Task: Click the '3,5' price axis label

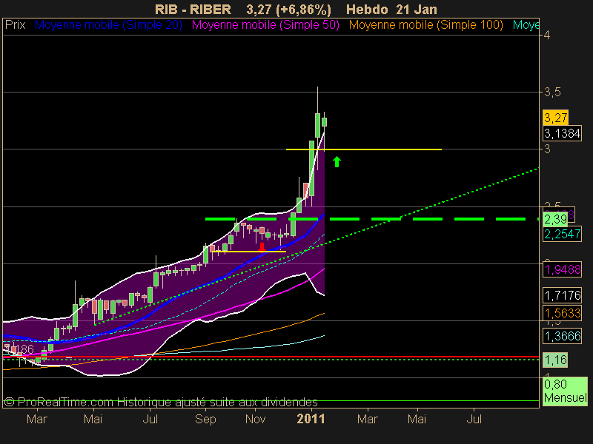Action: [552, 92]
